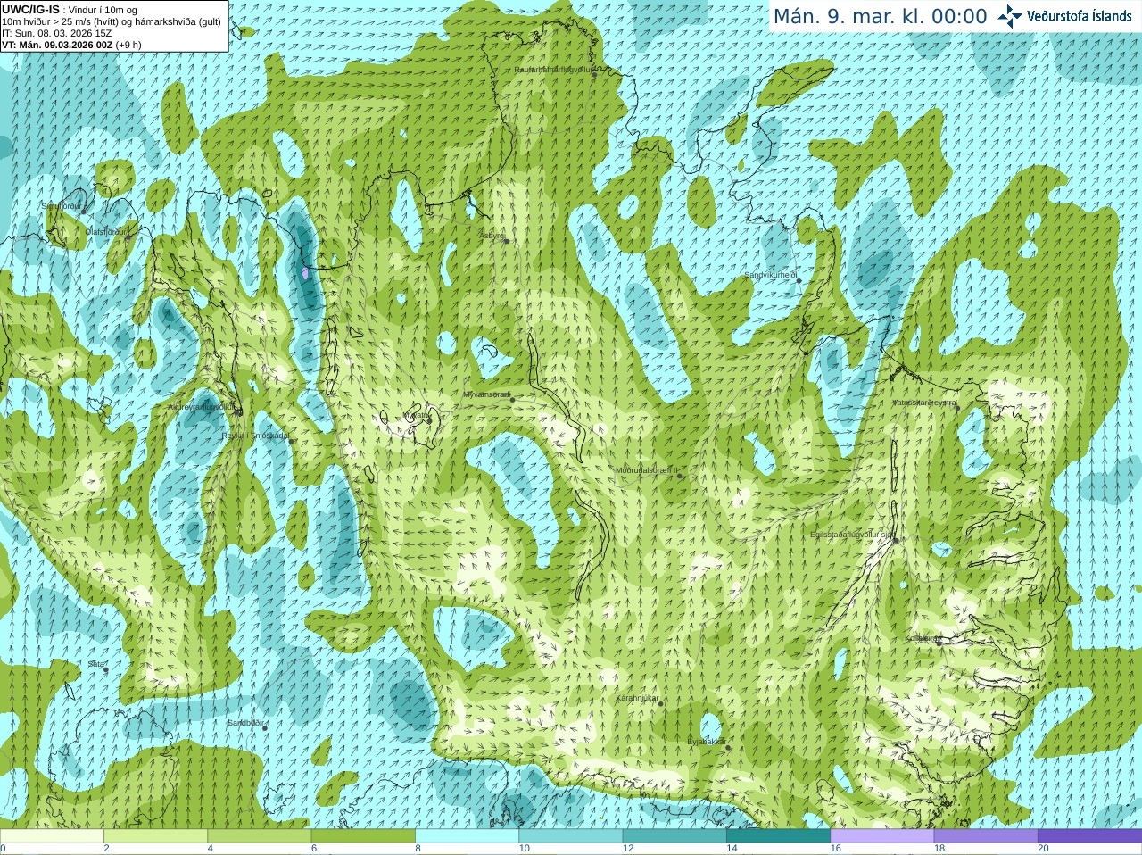
Task: Click the 14–16 m/s dark teal legend swatch
Action: pyautogui.click(x=778, y=836)
